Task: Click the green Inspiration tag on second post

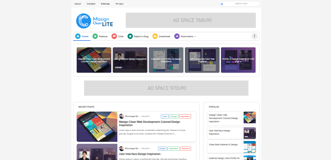Action: click(x=173, y=149)
